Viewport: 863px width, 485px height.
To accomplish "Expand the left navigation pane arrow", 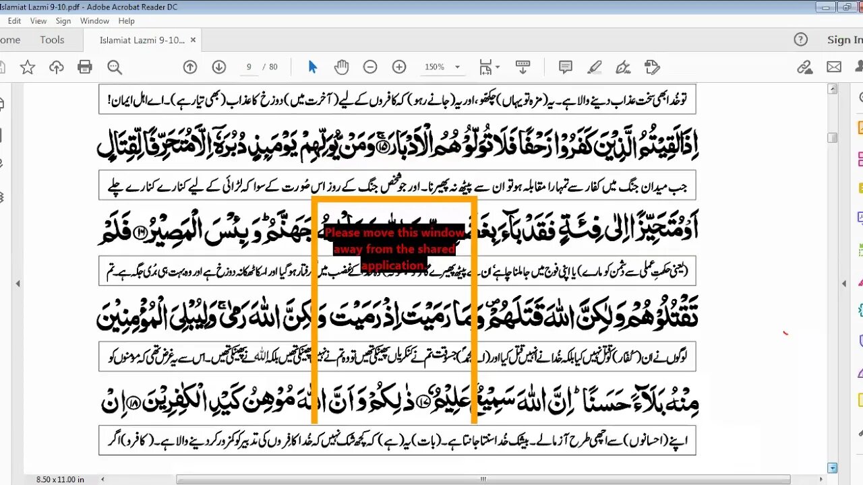I will [x=18, y=284].
